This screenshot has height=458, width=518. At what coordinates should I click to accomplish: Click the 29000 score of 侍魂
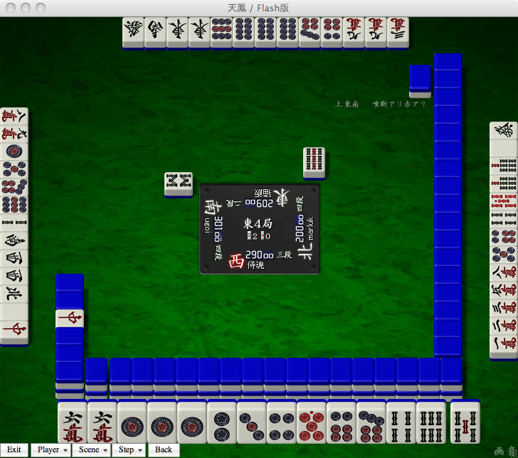(x=259, y=255)
